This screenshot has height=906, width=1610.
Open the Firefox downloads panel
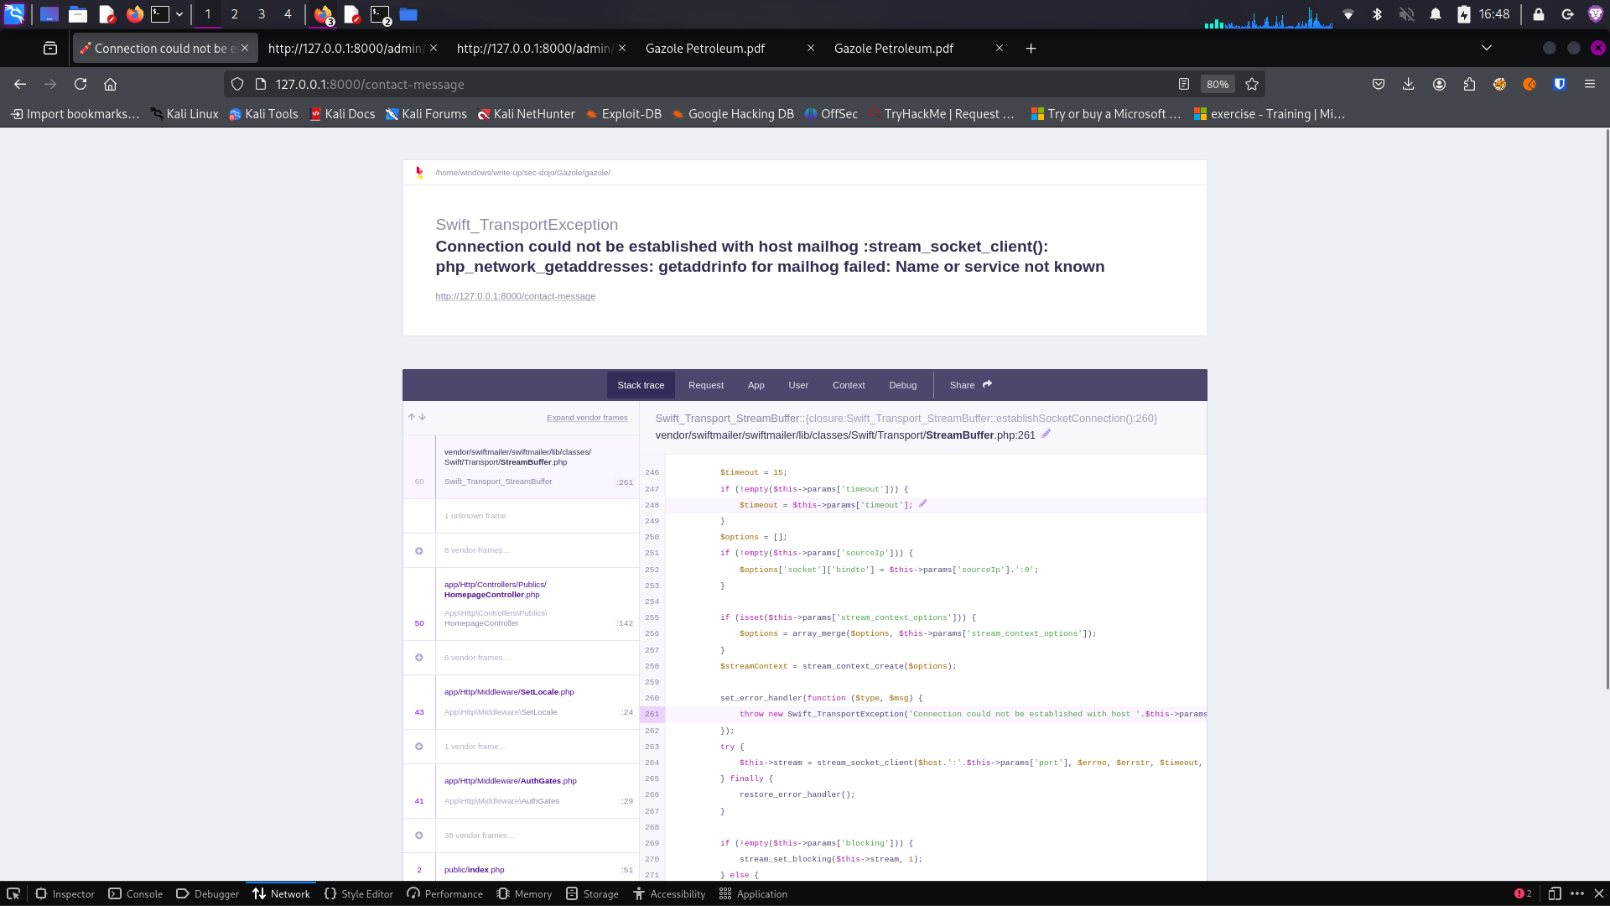[x=1409, y=84]
